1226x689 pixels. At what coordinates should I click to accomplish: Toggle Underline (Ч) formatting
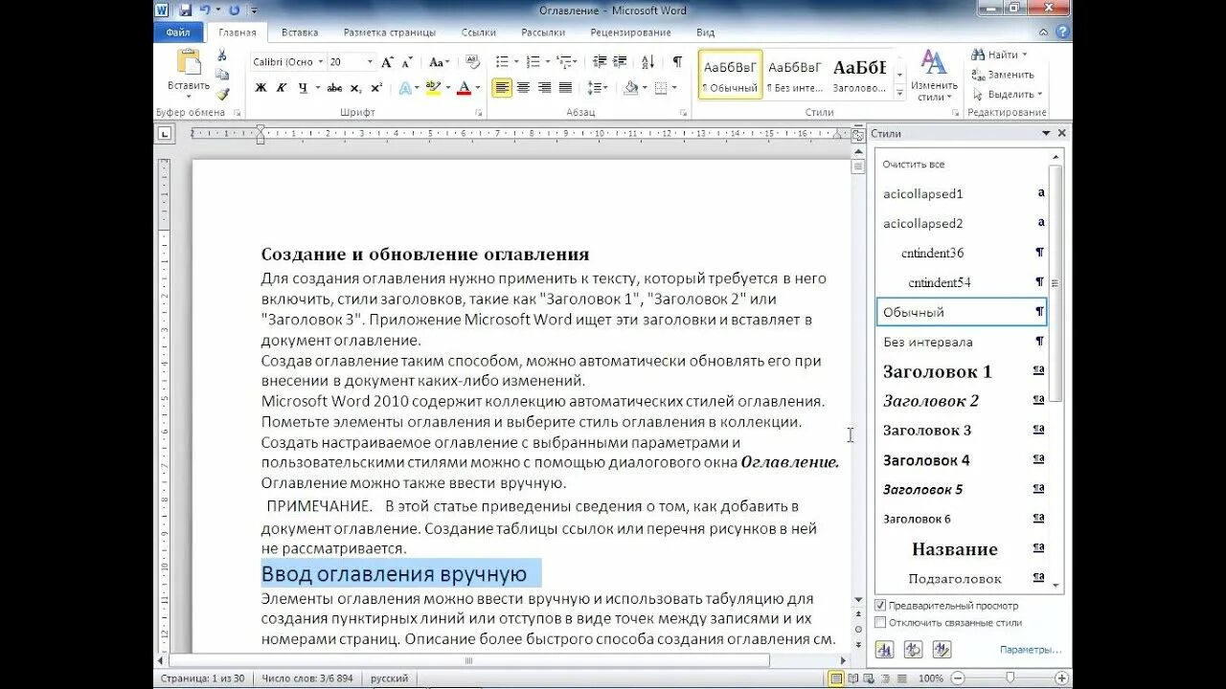pos(304,88)
